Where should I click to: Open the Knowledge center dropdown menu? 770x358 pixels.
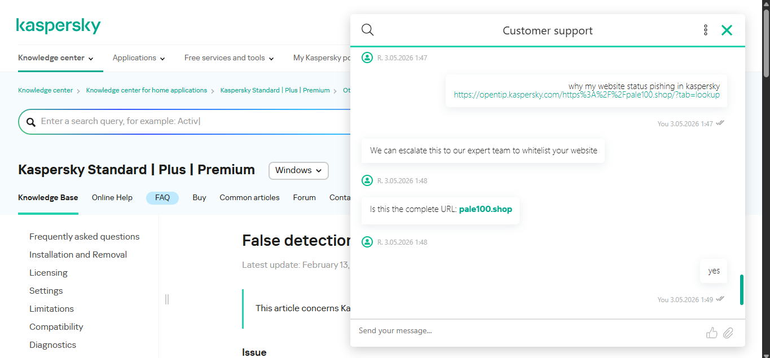tap(55, 58)
